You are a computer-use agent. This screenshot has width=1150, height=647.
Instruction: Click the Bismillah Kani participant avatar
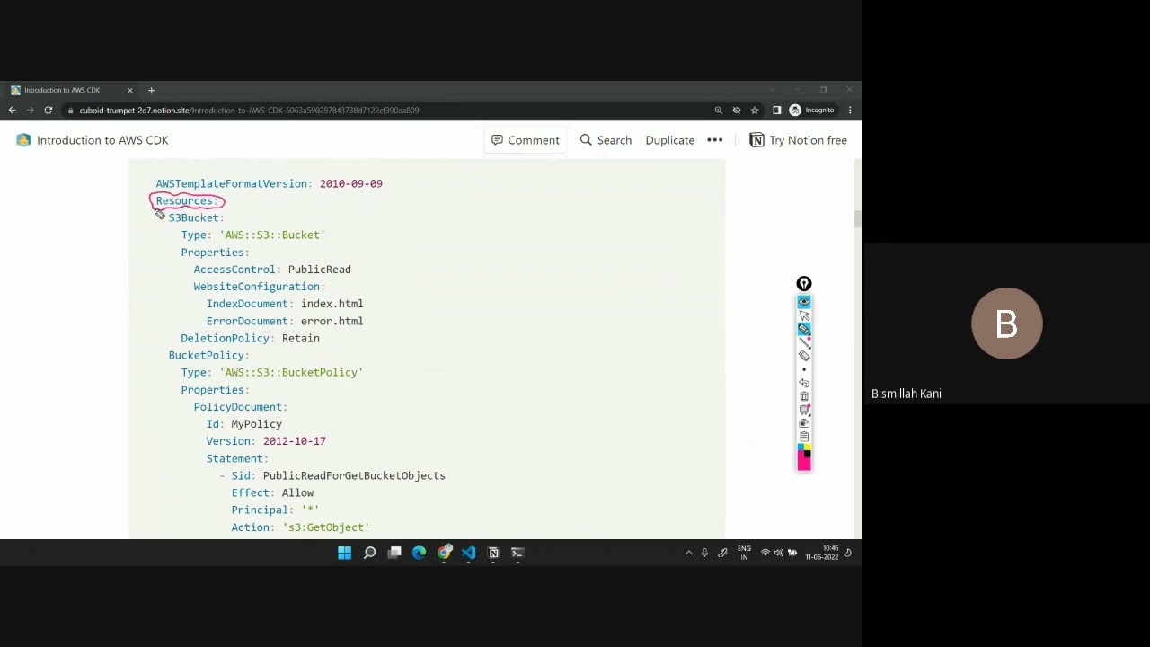(x=1006, y=323)
